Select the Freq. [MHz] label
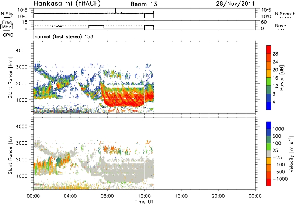Image resolution: width=295 pixels, height=204 pixels. coord(7,25)
